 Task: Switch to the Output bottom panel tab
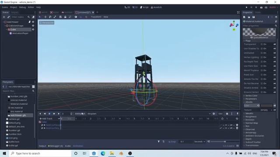click(x=42, y=146)
